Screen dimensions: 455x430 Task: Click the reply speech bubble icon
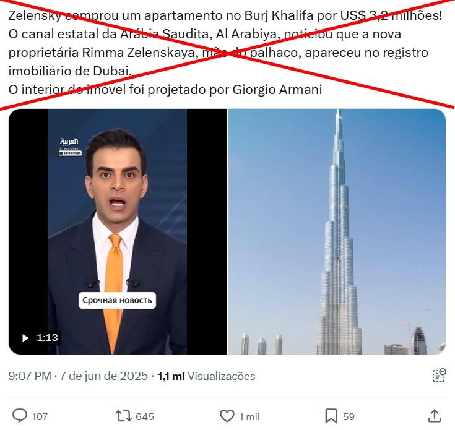coord(20,416)
